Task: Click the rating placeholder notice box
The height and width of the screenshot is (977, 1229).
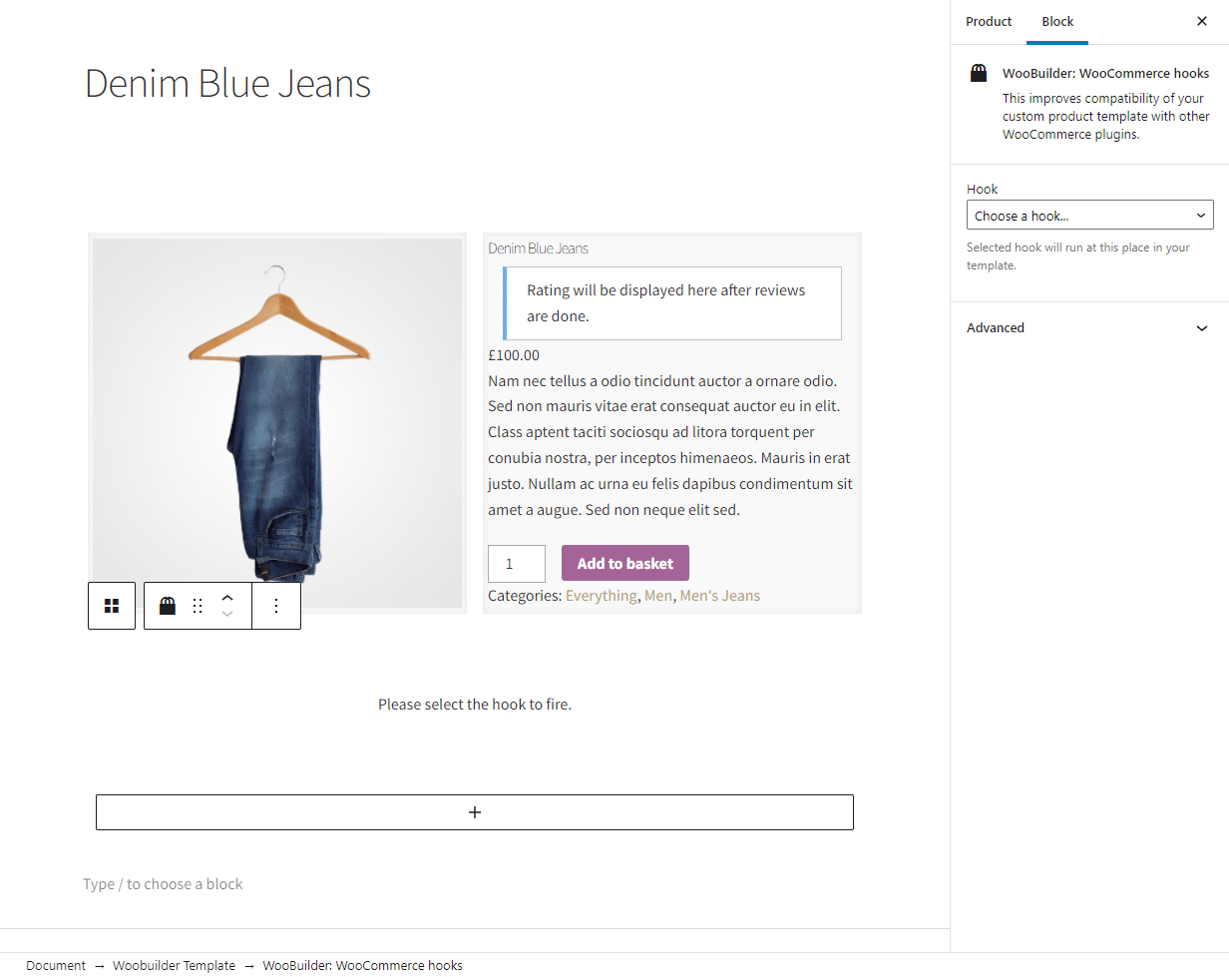Action: [x=672, y=303]
